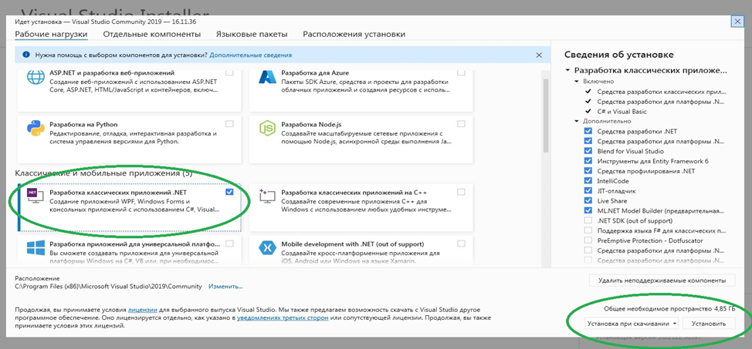Check PreEmptive Protection - Dotfuscator option
The height and width of the screenshot is (349, 752).
(x=588, y=240)
